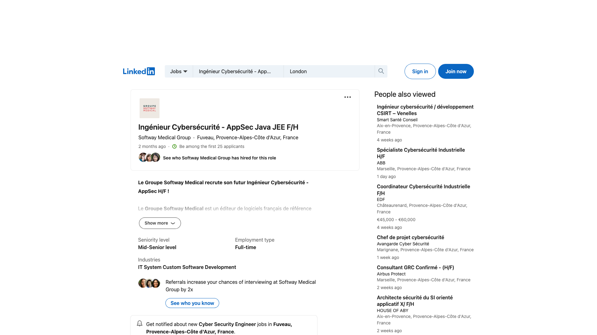Click 1 day ago under ABB listing
Viewport: 597px width, 335px height.
386,176
